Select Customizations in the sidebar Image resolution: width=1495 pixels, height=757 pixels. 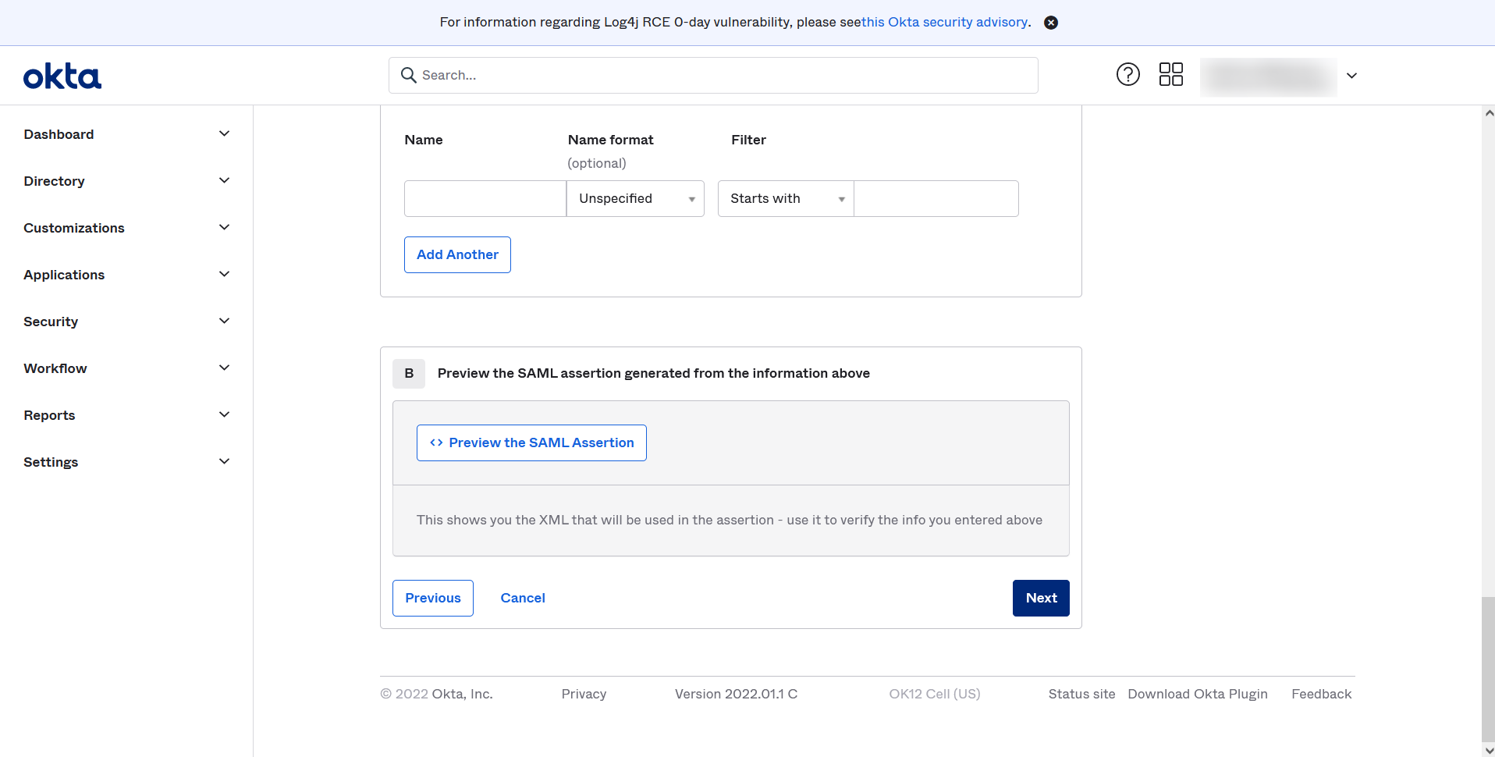(x=74, y=227)
